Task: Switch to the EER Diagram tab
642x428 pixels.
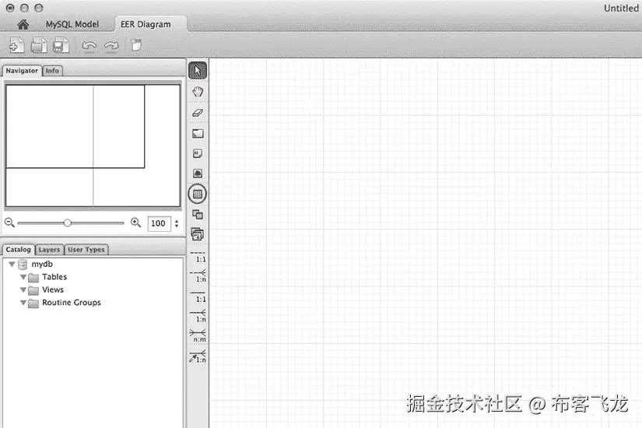Action: (x=146, y=25)
